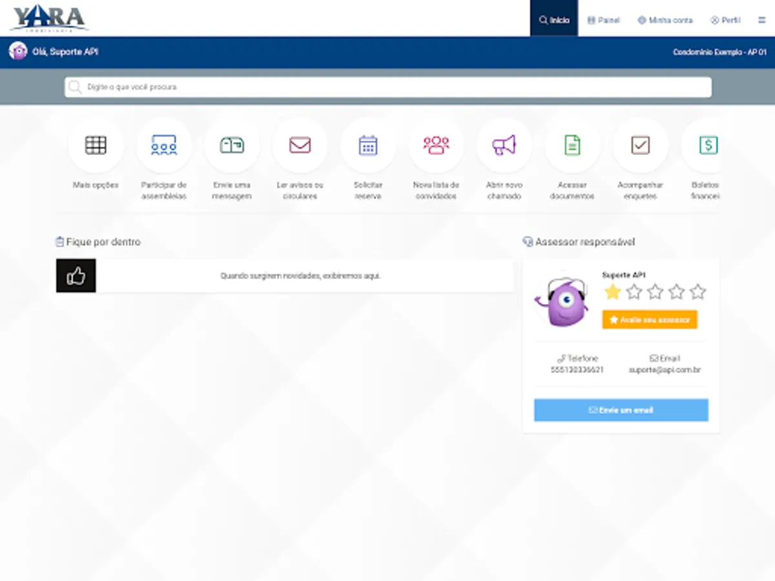Click the Olá, Suporte API greeting
Image resolution: width=775 pixels, height=581 pixels.
tap(65, 52)
